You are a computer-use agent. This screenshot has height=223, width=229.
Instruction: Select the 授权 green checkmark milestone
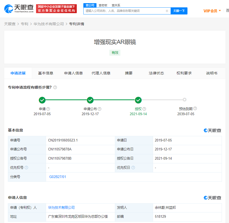tap(138, 100)
